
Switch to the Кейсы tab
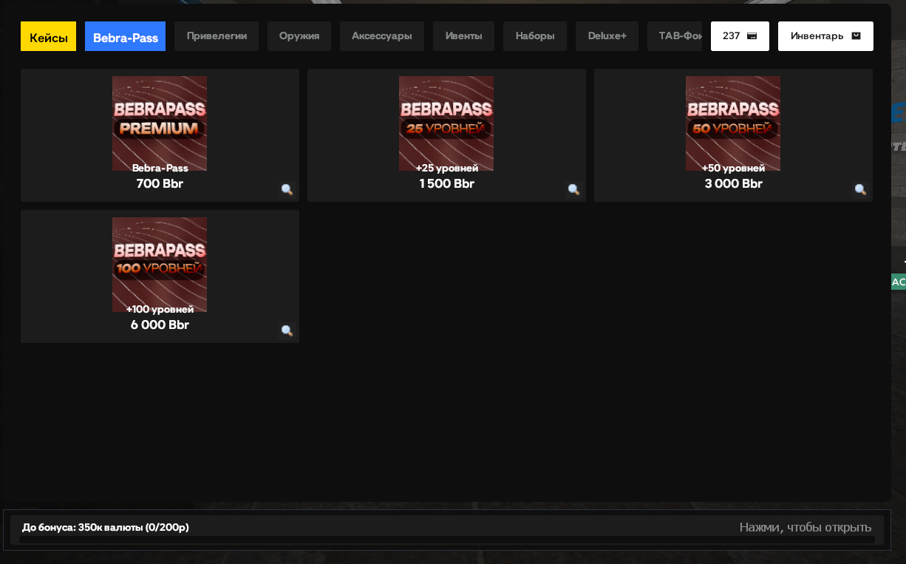[48, 36]
